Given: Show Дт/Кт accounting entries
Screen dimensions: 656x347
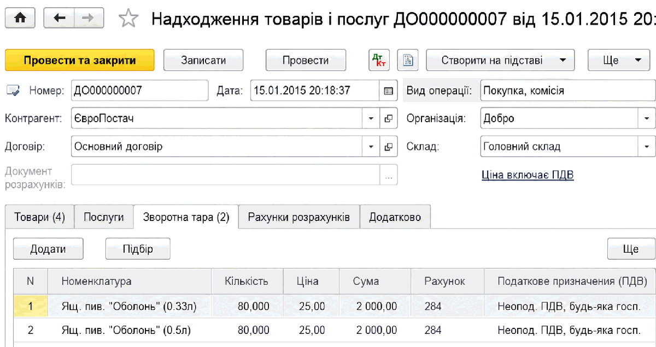Looking at the screenshot, I should [x=379, y=60].
